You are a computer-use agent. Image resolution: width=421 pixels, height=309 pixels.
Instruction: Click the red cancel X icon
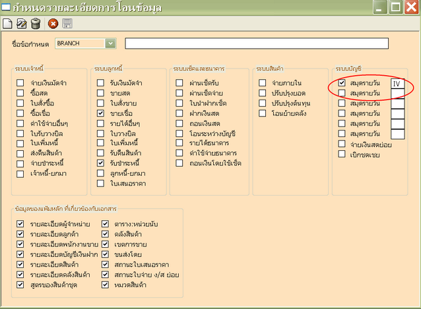(53, 24)
